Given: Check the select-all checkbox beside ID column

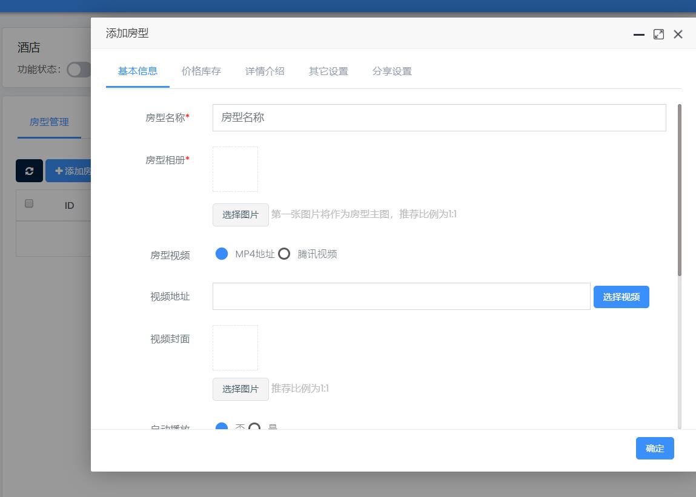Looking at the screenshot, I should pos(29,203).
